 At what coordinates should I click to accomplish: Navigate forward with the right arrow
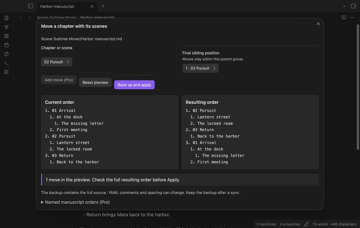pyautogui.click(x=29, y=17)
